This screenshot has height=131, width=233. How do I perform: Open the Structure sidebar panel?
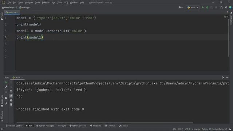click(2, 116)
